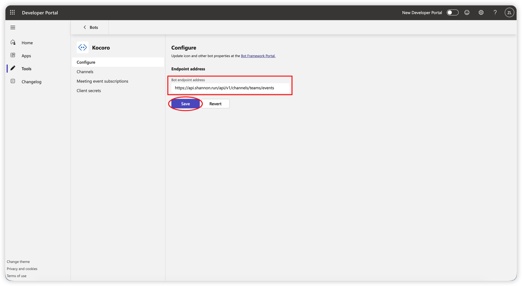Click the Home icon in sidebar
This screenshot has height=286, width=522.
(x=13, y=42)
